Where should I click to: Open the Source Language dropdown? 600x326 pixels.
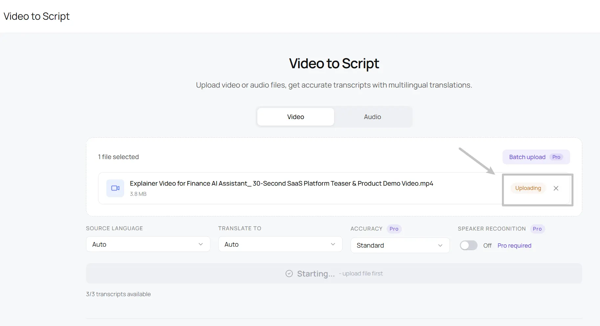click(x=148, y=244)
